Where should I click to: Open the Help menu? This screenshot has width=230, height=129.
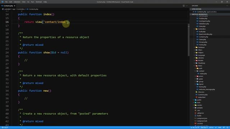(x=45, y=2)
